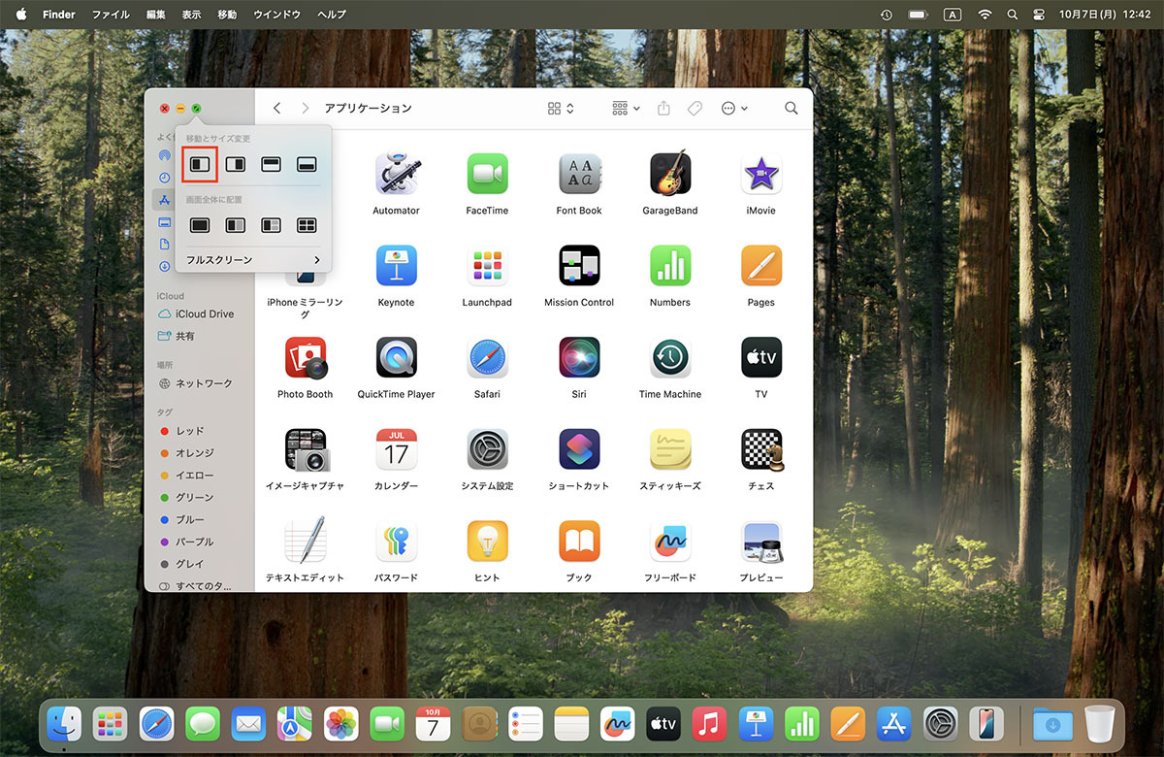Screen dimensions: 1164x757
Task: Select Automator in the Applications folder
Action: [x=396, y=174]
